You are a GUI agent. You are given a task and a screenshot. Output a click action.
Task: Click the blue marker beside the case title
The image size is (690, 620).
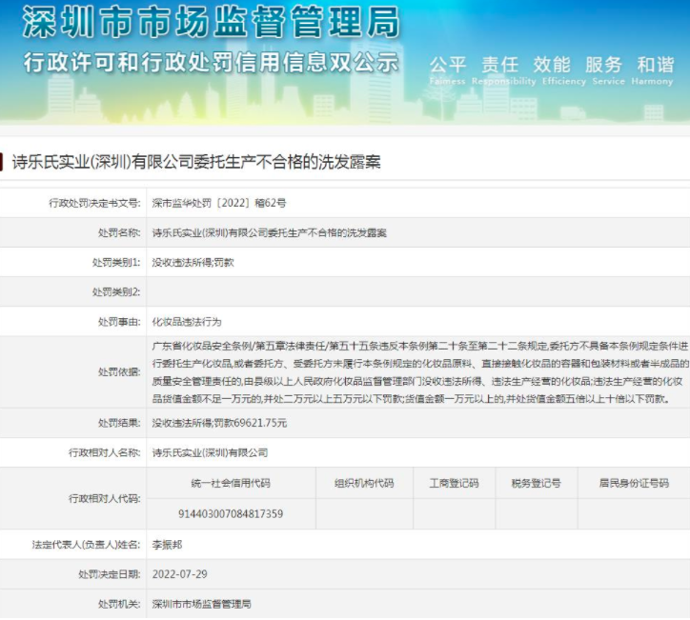pos(4,162)
